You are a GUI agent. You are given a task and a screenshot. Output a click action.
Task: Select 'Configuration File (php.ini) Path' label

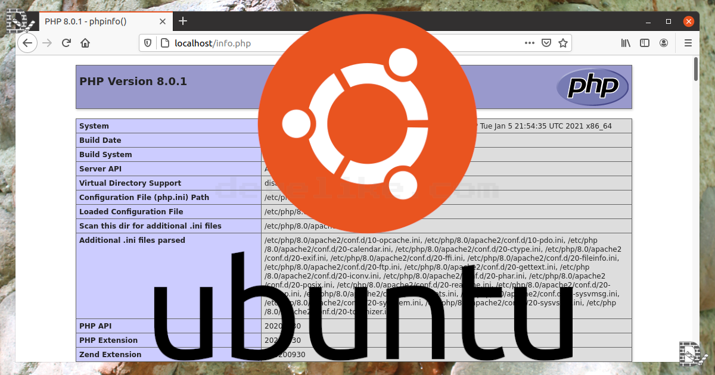tap(144, 198)
